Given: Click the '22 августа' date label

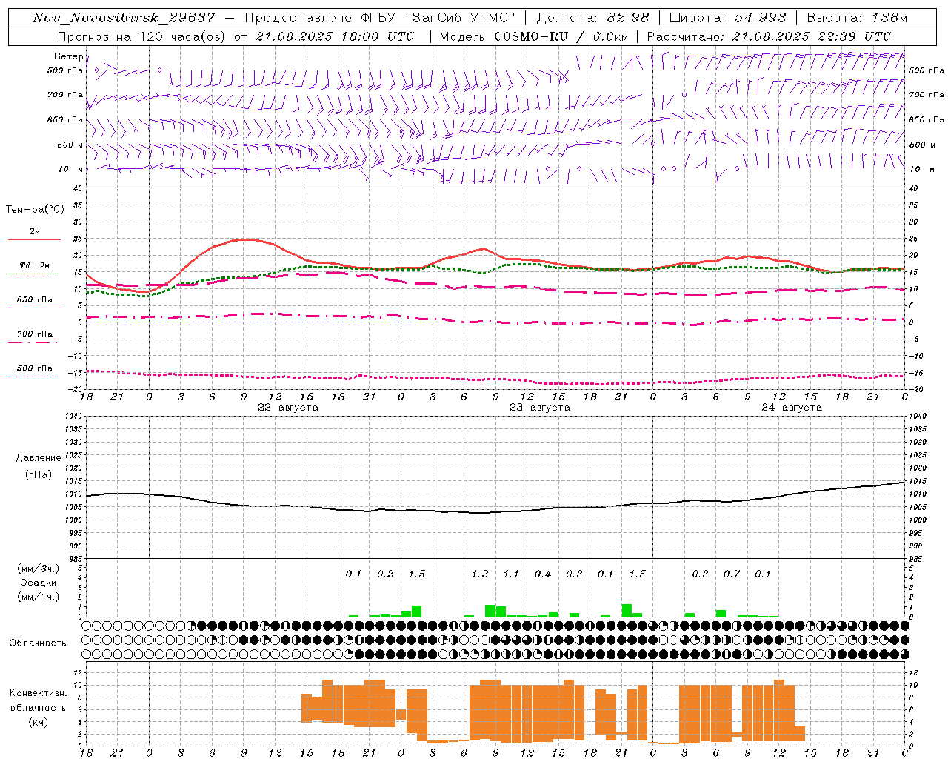Looking at the screenshot, I should [x=288, y=408].
